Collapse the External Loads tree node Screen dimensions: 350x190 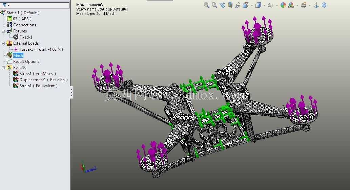3,43
